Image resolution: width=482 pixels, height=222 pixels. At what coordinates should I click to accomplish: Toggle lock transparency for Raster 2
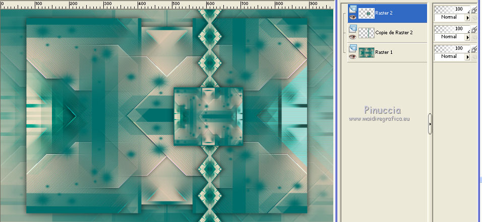[x=474, y=18]
